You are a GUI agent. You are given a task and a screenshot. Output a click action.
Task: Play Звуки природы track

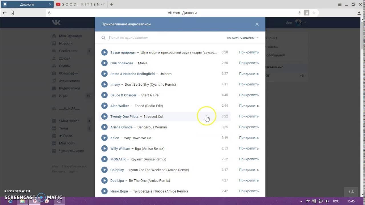104,52
